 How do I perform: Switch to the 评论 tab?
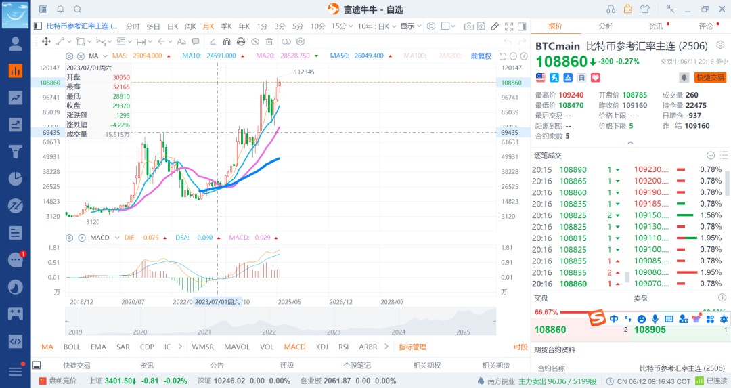click(705, 26)
